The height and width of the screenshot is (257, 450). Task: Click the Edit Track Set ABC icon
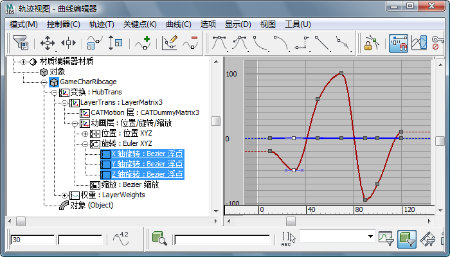(288, 239)
